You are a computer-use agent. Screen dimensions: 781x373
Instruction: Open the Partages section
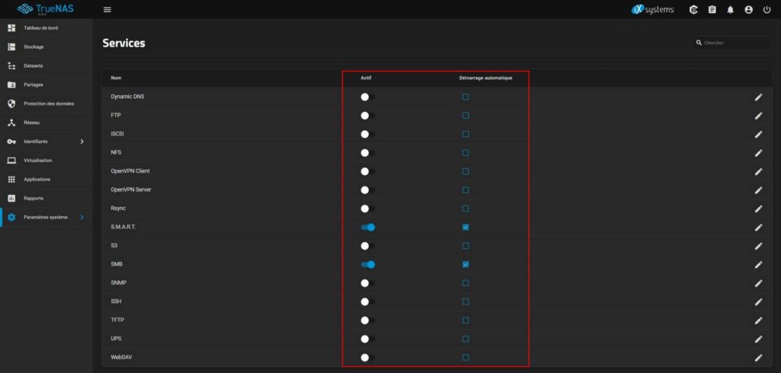point(47,84)
